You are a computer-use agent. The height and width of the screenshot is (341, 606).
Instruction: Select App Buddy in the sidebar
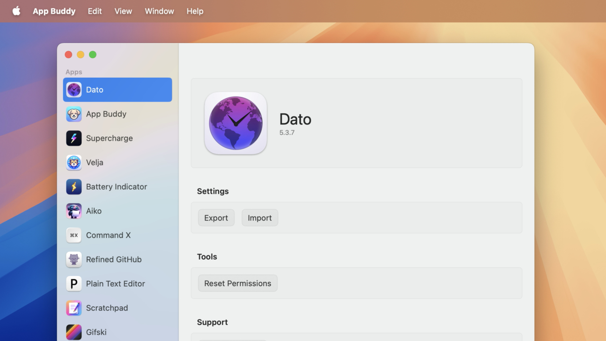point(117,114)
